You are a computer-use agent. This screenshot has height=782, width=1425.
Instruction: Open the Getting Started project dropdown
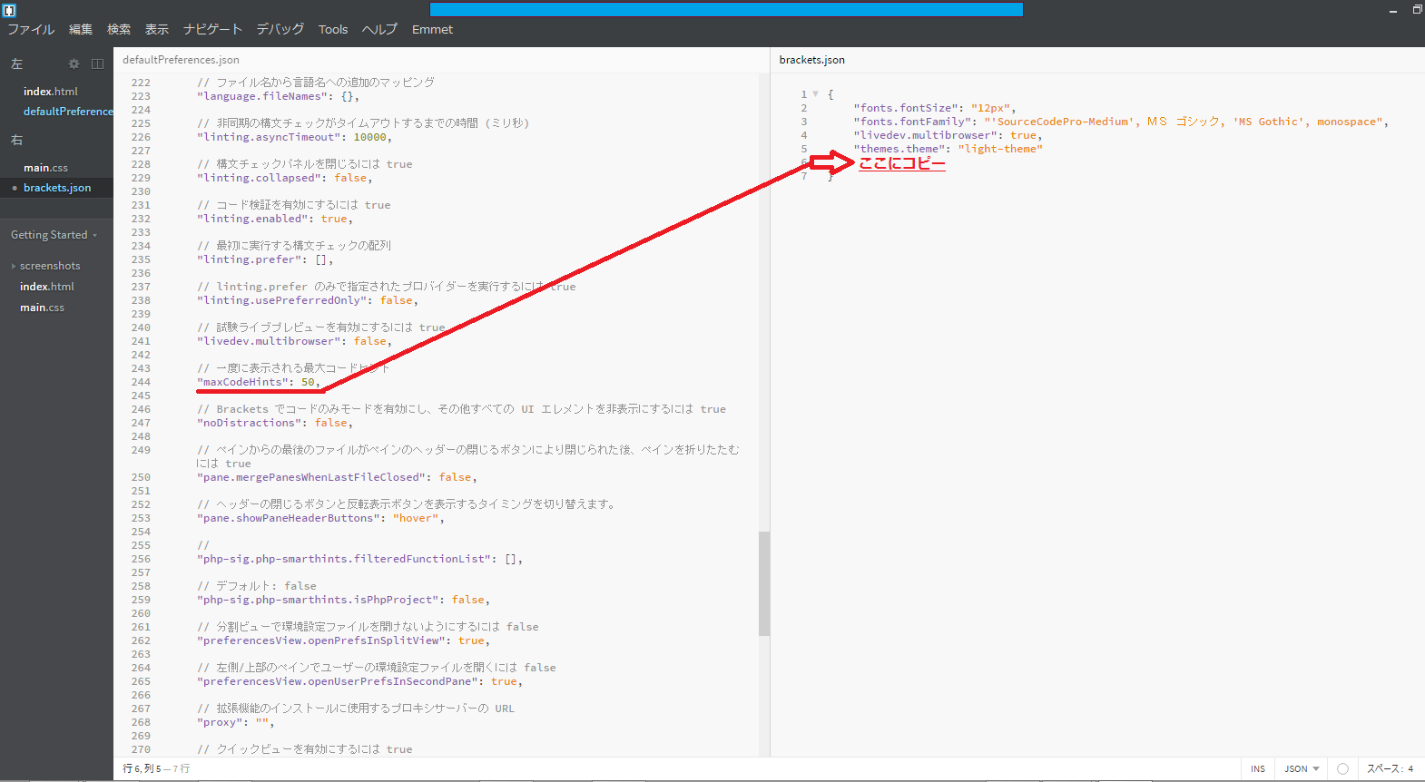point(54,235)
